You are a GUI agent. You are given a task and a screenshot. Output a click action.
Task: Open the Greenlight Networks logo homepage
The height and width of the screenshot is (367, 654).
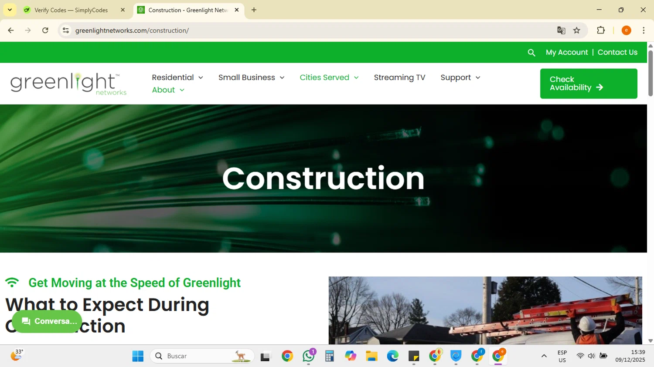[x=68, y=84]
